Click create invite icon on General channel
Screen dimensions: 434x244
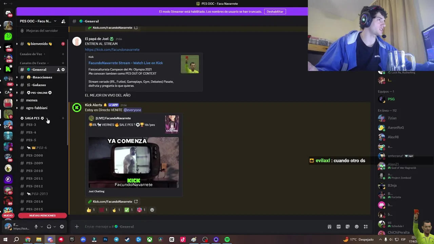pyautogui.click(x=58, y=69)
